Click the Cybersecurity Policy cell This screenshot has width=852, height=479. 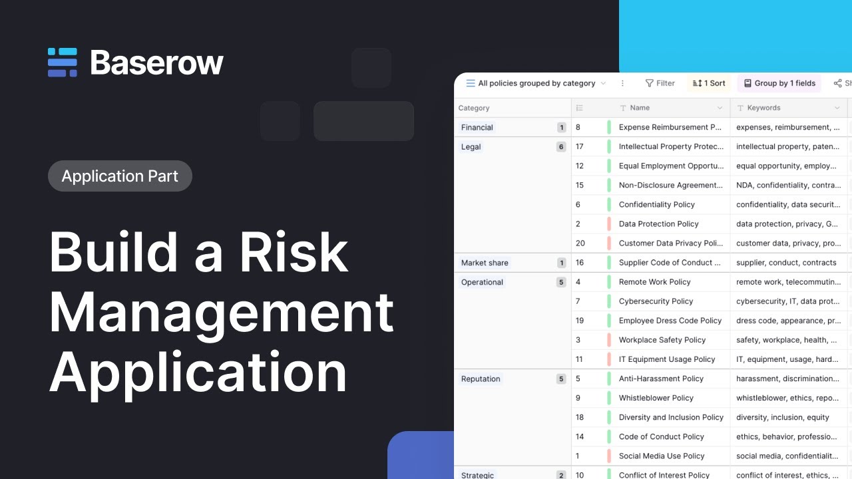[671, 301]
